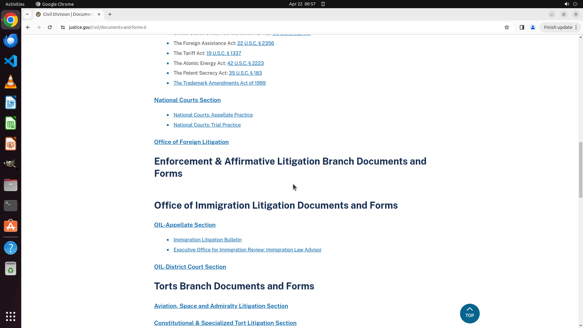The height and width of the screenshot is (328, 583).
Task: Open Chrome side panel icon
Action: [522, 27]
